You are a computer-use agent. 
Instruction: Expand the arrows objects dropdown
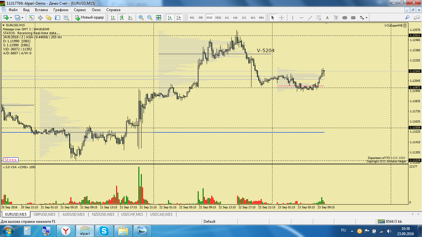coord(367,18)
